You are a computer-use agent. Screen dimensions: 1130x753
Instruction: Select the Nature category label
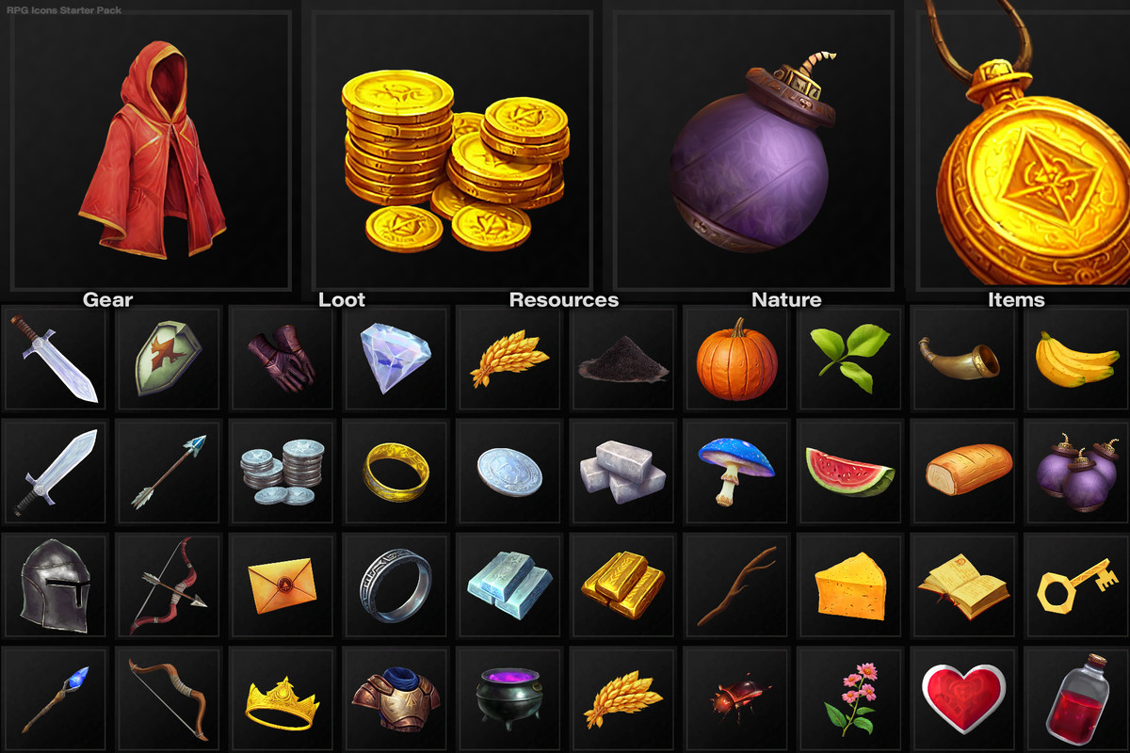(786, 300)
